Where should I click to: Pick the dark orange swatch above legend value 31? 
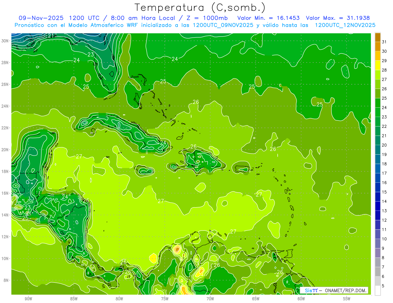click(378, 37)
